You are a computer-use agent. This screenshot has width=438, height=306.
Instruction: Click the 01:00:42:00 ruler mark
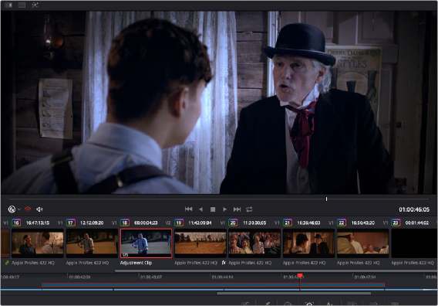coord(79,277)
